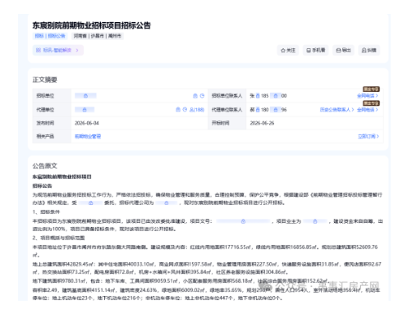Image resolution: width=412 pixels, height=309 pixels.
Task: Open 历史公告联系人 link
Action: (x=336, y=110)
